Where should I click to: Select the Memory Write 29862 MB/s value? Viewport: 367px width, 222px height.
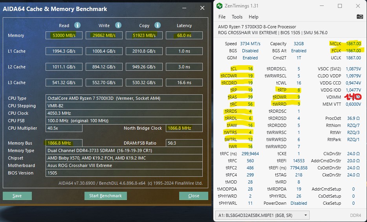point(104,35)
